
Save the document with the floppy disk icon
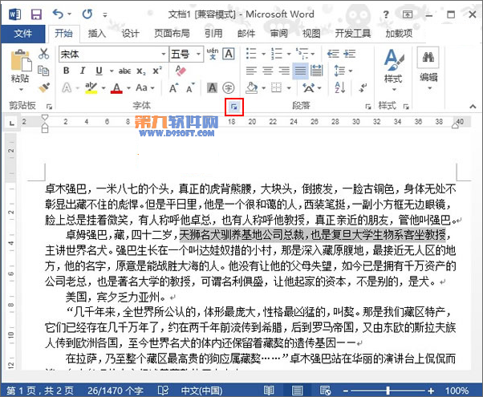(36, 14)
